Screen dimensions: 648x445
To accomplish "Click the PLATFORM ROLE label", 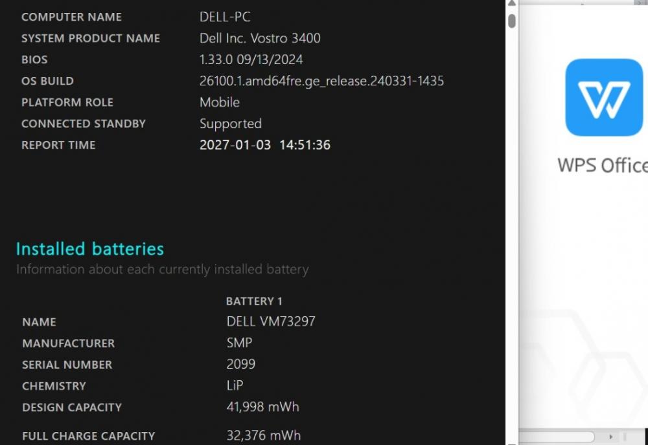I will 67,103.
